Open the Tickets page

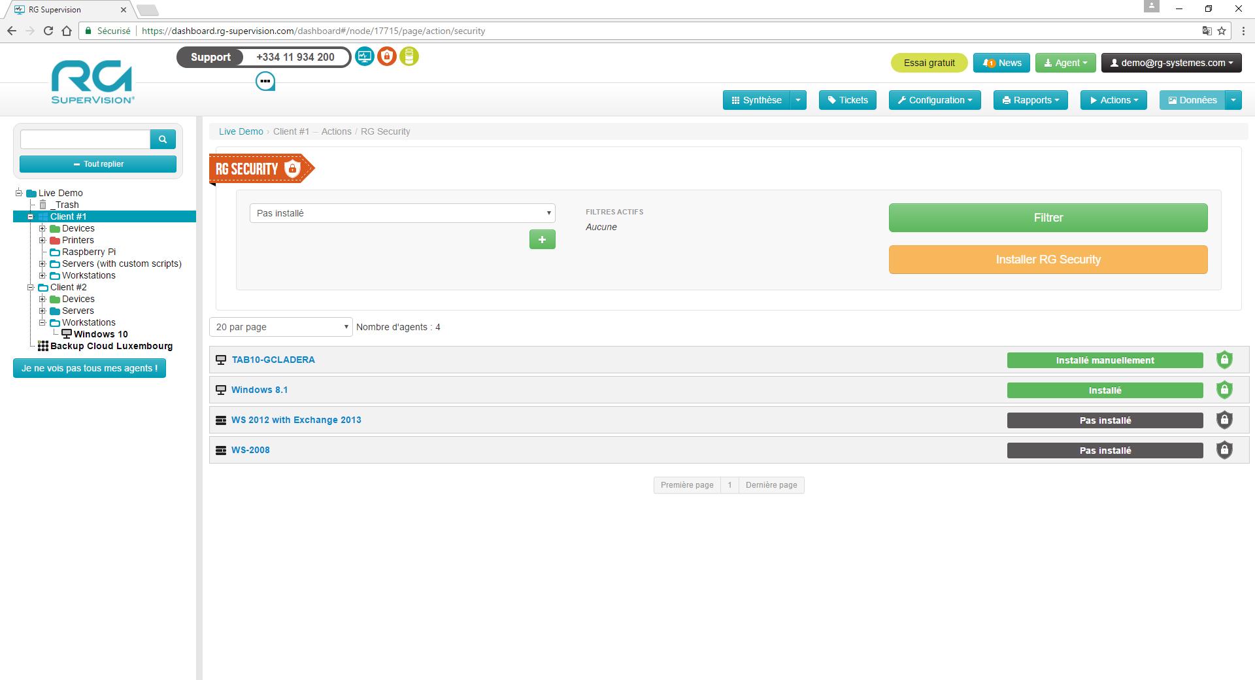click(848, 100)
